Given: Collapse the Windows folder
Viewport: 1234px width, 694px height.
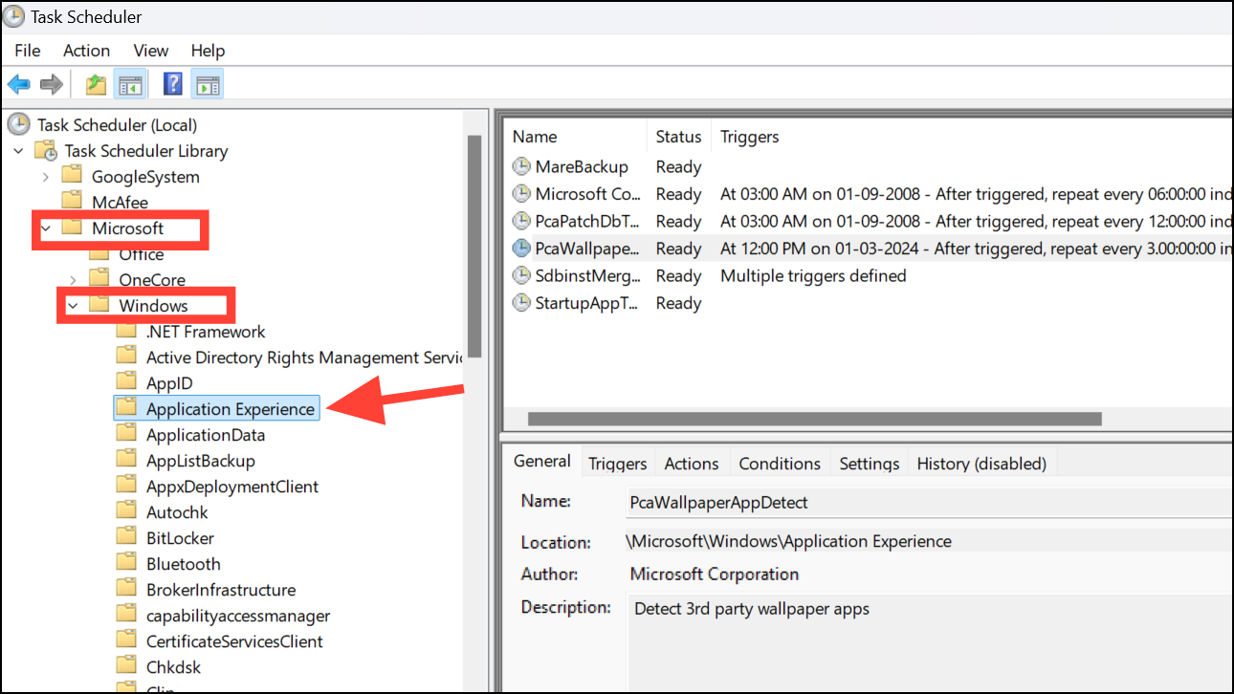Looking at the screenshot, I should pyautogui.click(x=73, y=306).
